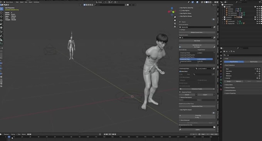Select the 3D Cursor tool

click(x=2, y=13)
